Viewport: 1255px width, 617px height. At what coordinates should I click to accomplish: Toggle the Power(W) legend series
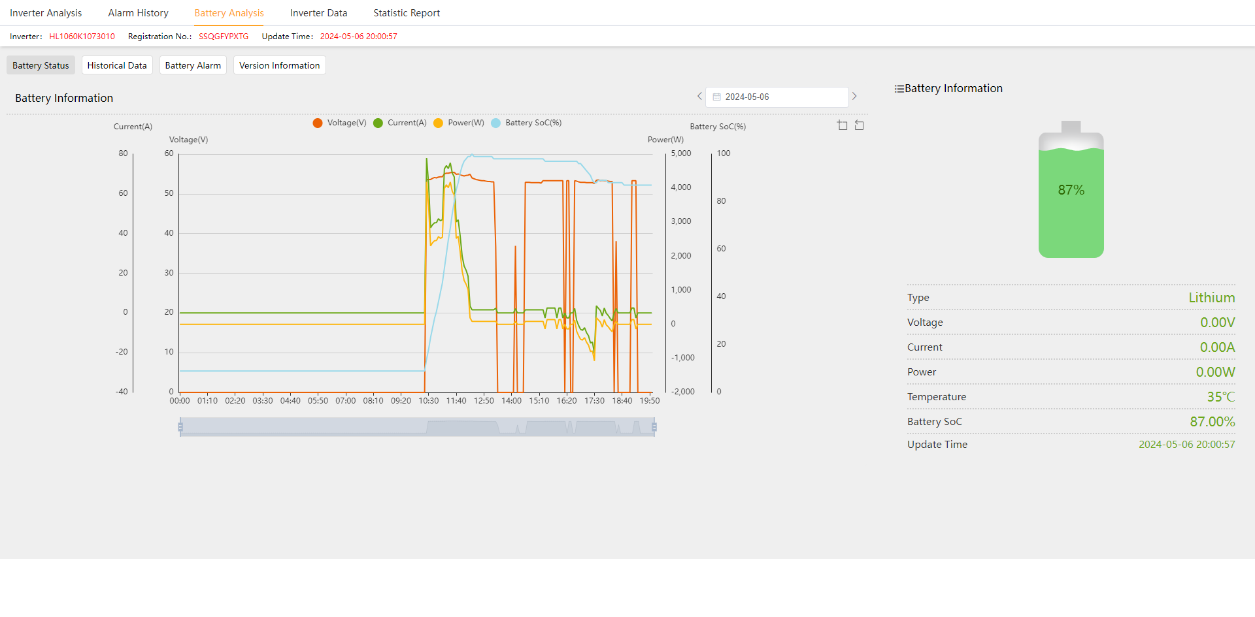point(459,123)
